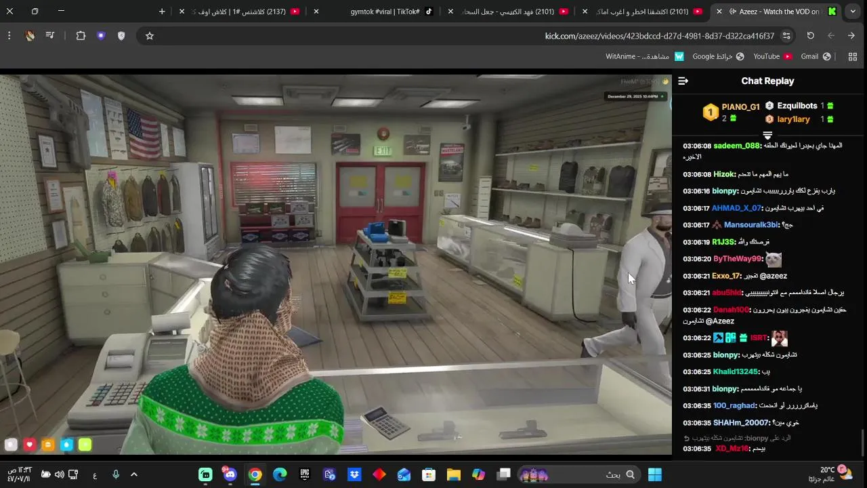Click username Exxo_17 in chat

(x=725, y=276)
